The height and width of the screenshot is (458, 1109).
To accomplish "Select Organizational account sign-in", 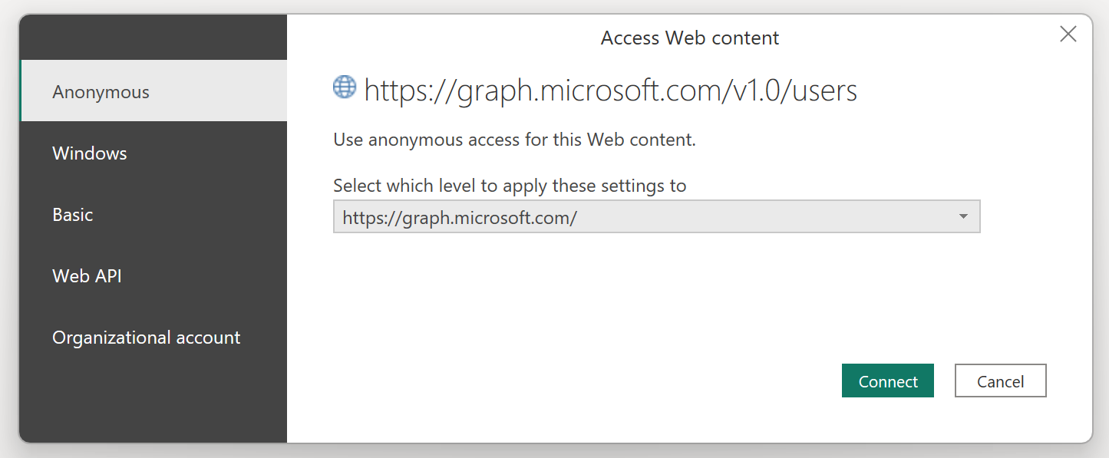I will coord(153,338).
